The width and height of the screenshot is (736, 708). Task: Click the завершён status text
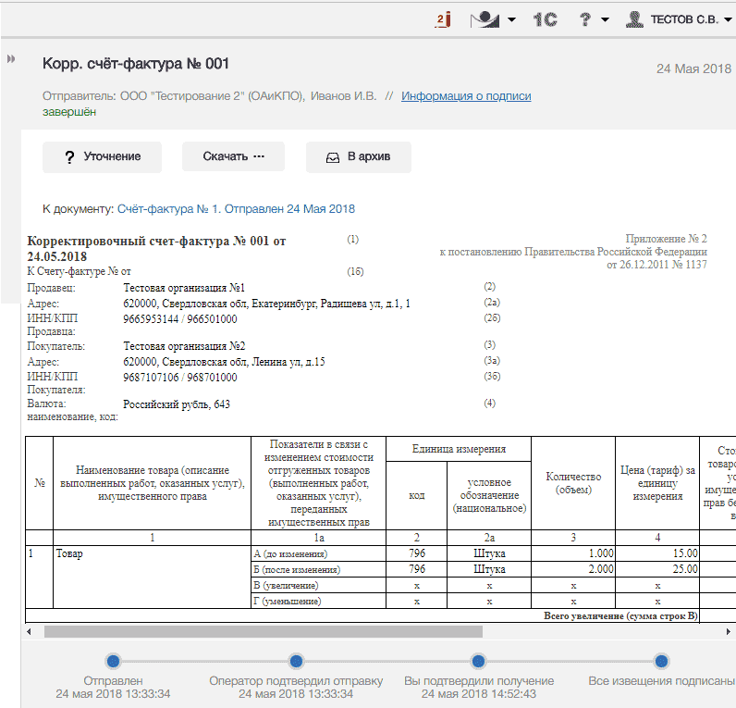point(69,112)
